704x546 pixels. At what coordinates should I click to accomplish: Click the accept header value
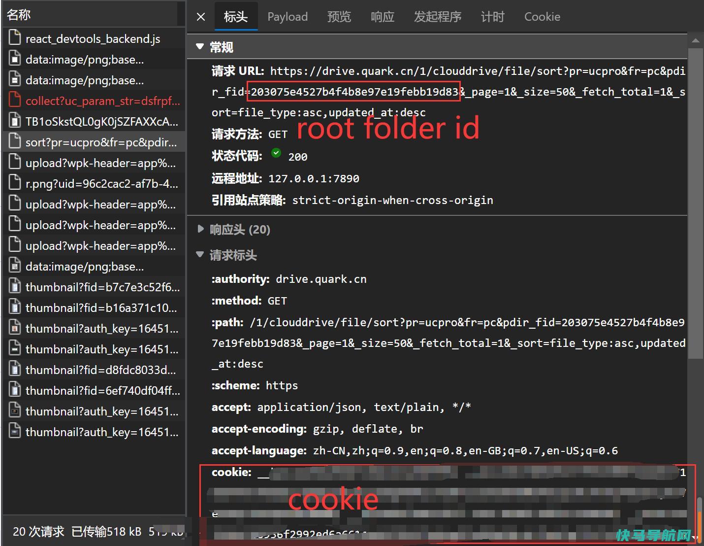tap(364, 407)
